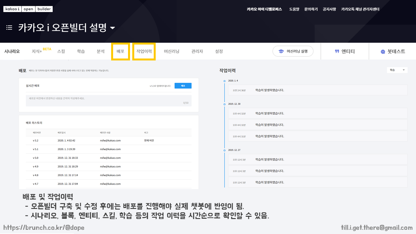Click the 현재 버전 note in v 5.2 row

point(149,140)
